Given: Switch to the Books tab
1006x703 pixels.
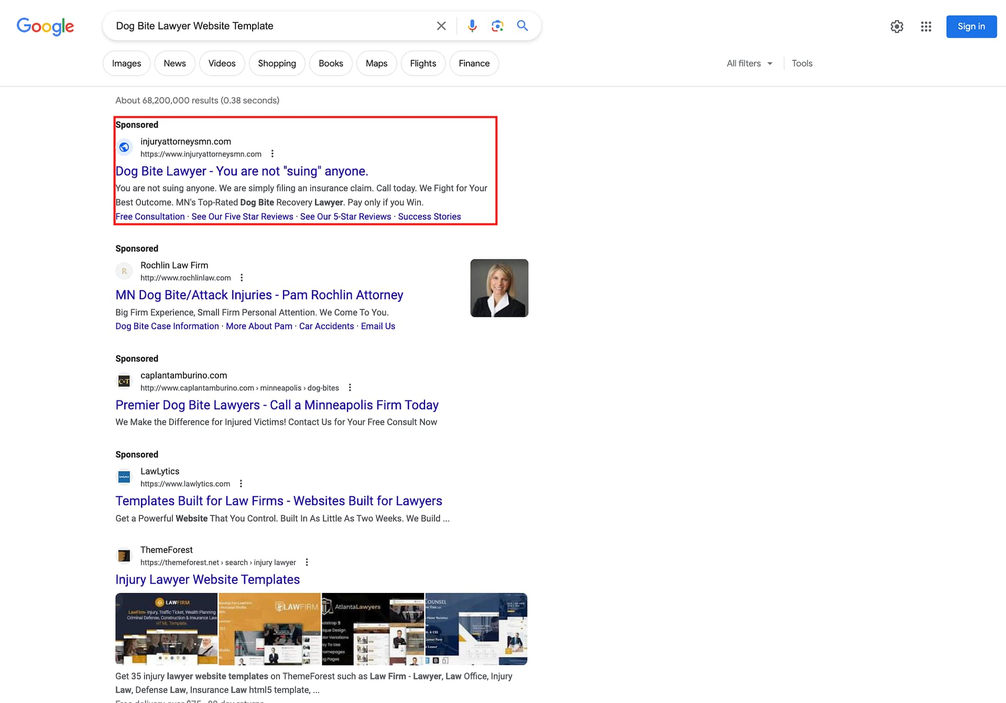Looking at the screenshot, I should (x=331, y=63).
